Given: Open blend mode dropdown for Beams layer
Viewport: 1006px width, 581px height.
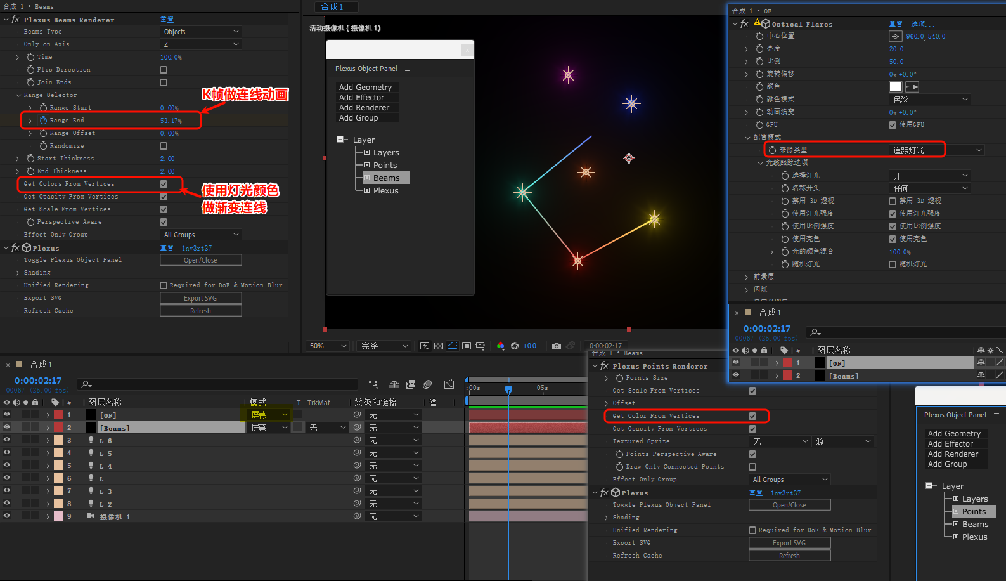Looking at the screenshot, I should click(269, 428).
